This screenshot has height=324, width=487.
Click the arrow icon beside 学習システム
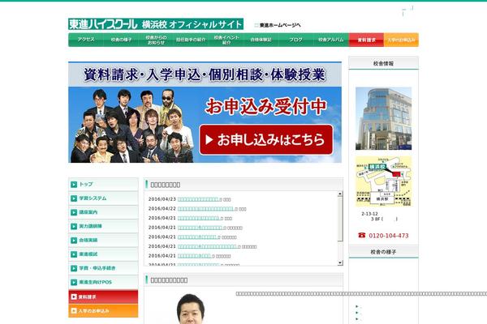(74, 198)
